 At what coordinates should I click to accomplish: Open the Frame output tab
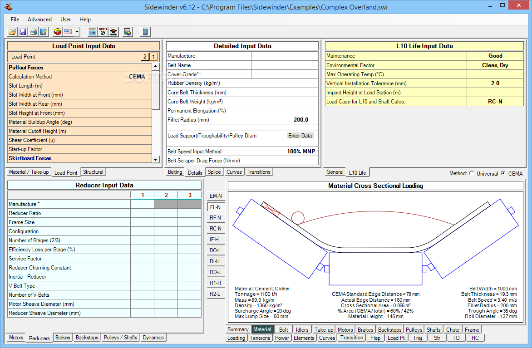click(472, 329)
